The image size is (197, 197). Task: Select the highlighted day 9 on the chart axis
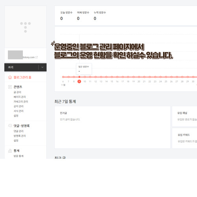(79, 82)
